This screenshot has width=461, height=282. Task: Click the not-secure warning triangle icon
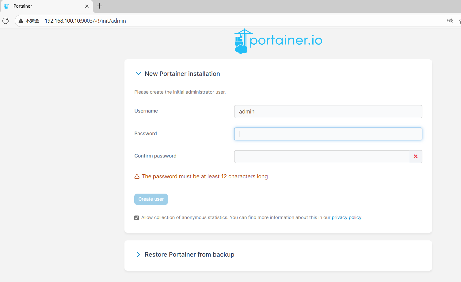pos(21,21)
